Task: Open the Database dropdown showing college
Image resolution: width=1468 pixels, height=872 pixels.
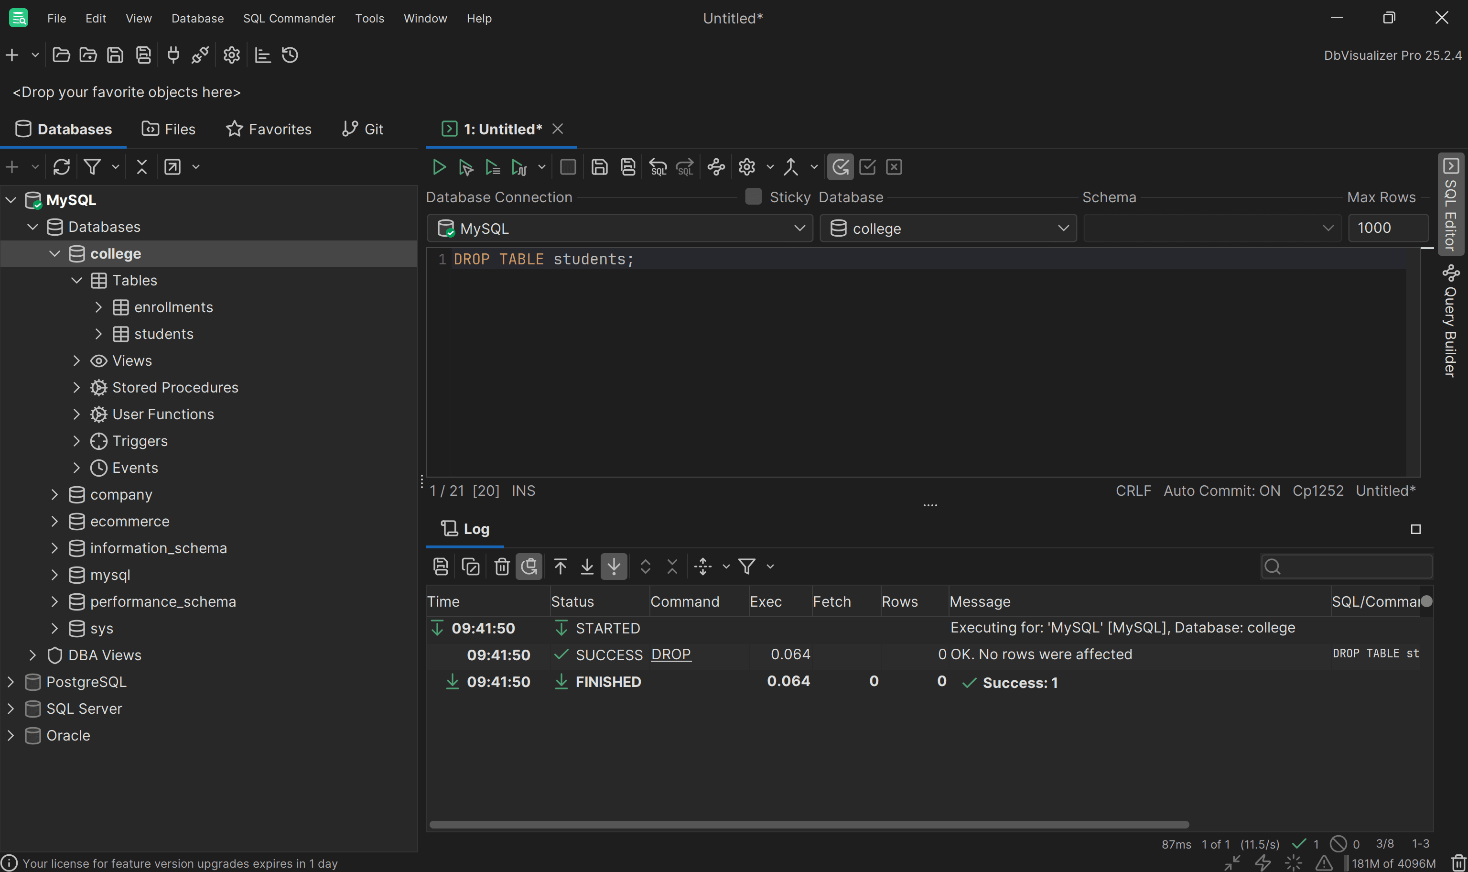Action: (949, 228)
